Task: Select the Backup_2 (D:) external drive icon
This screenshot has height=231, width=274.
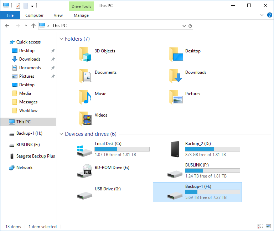Action: [175, 149]
